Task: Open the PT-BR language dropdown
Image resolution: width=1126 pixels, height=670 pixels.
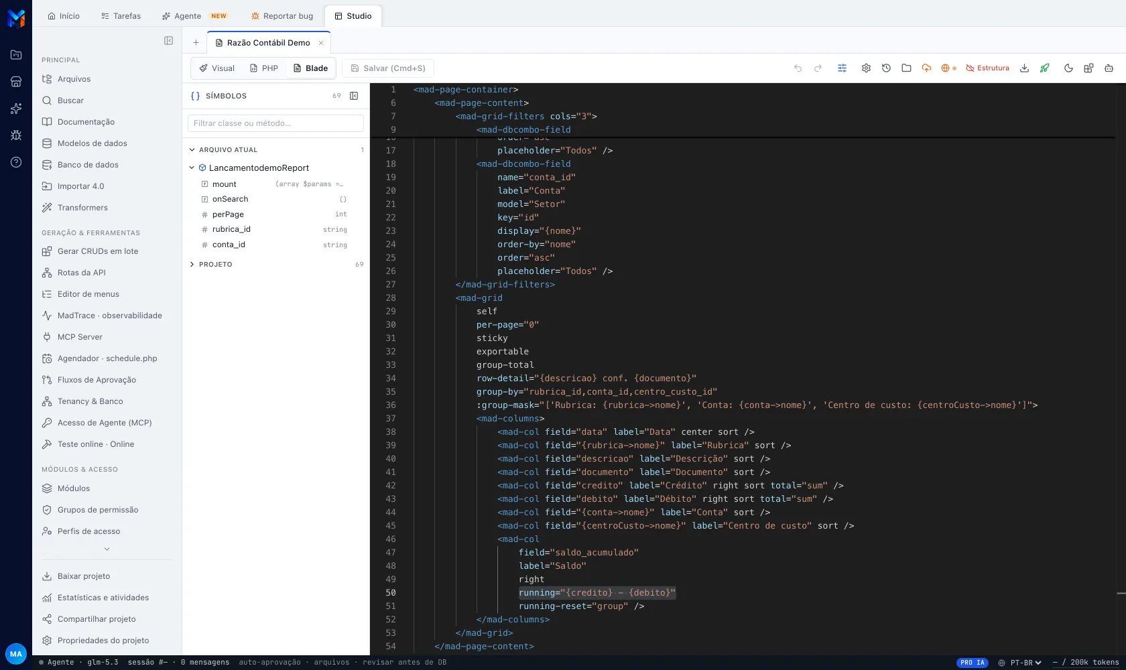Action: (x=1019, y=663)
